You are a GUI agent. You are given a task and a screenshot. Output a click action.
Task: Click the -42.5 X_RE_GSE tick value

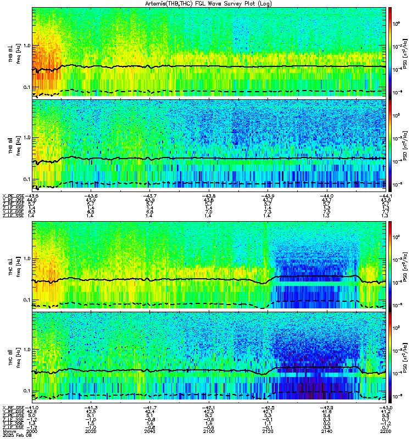click(x=268, y=408)
